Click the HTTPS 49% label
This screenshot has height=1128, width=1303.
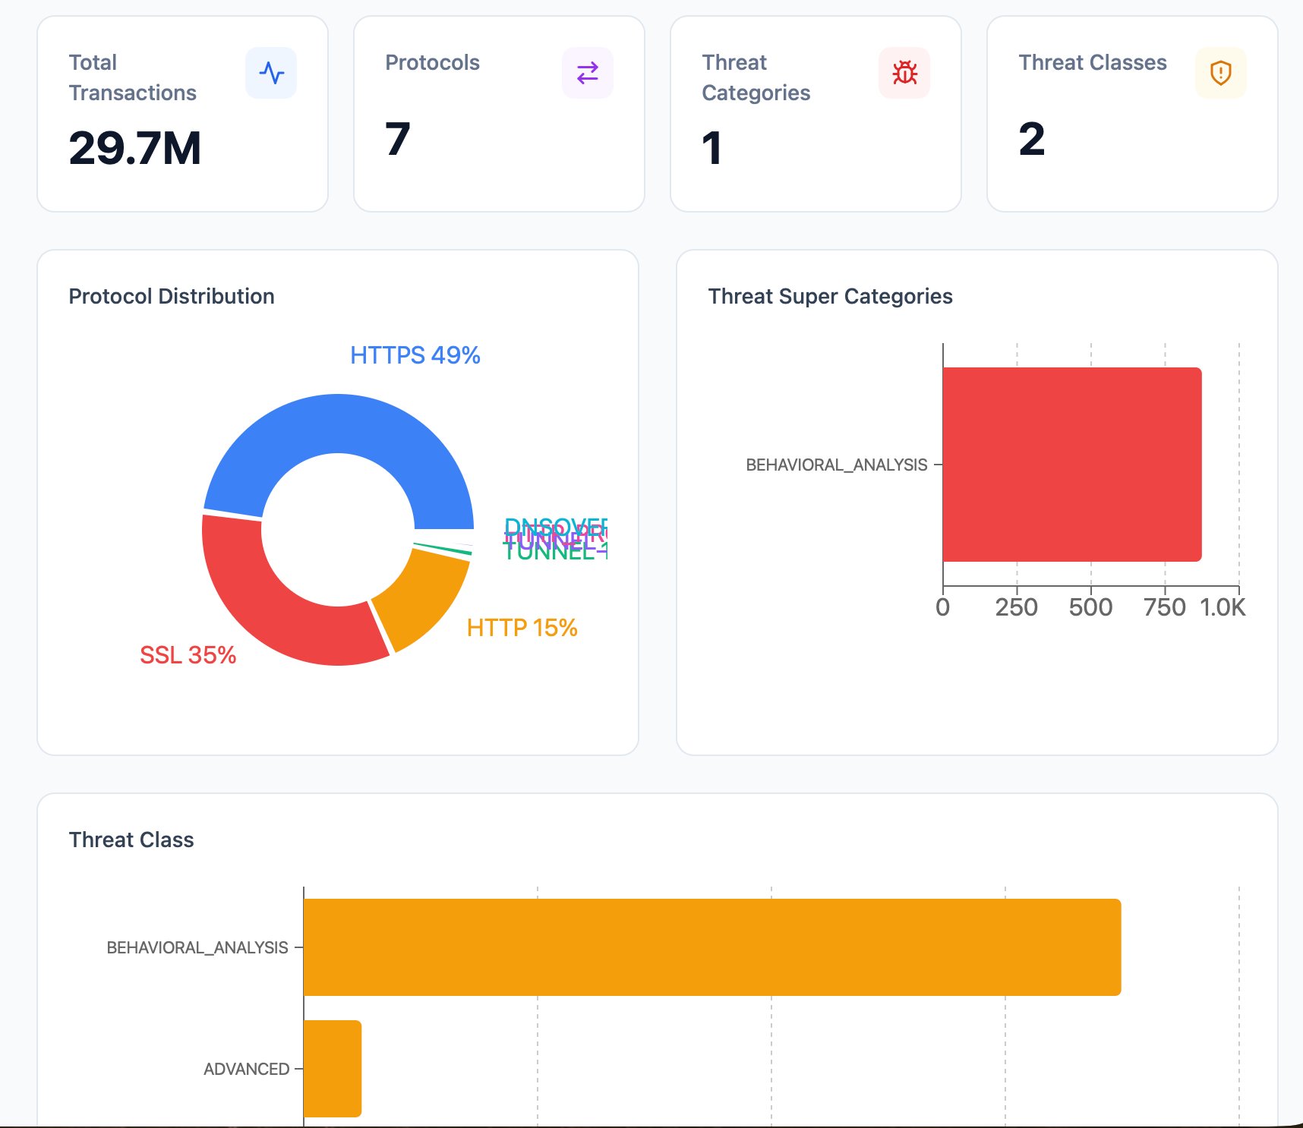coord(415,355)
